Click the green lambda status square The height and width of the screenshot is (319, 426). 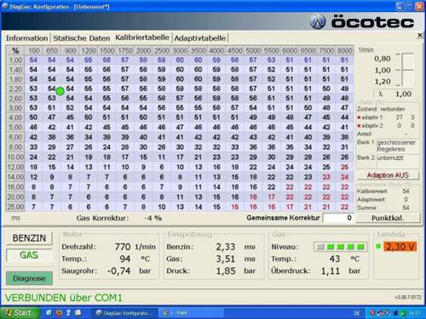378,247
